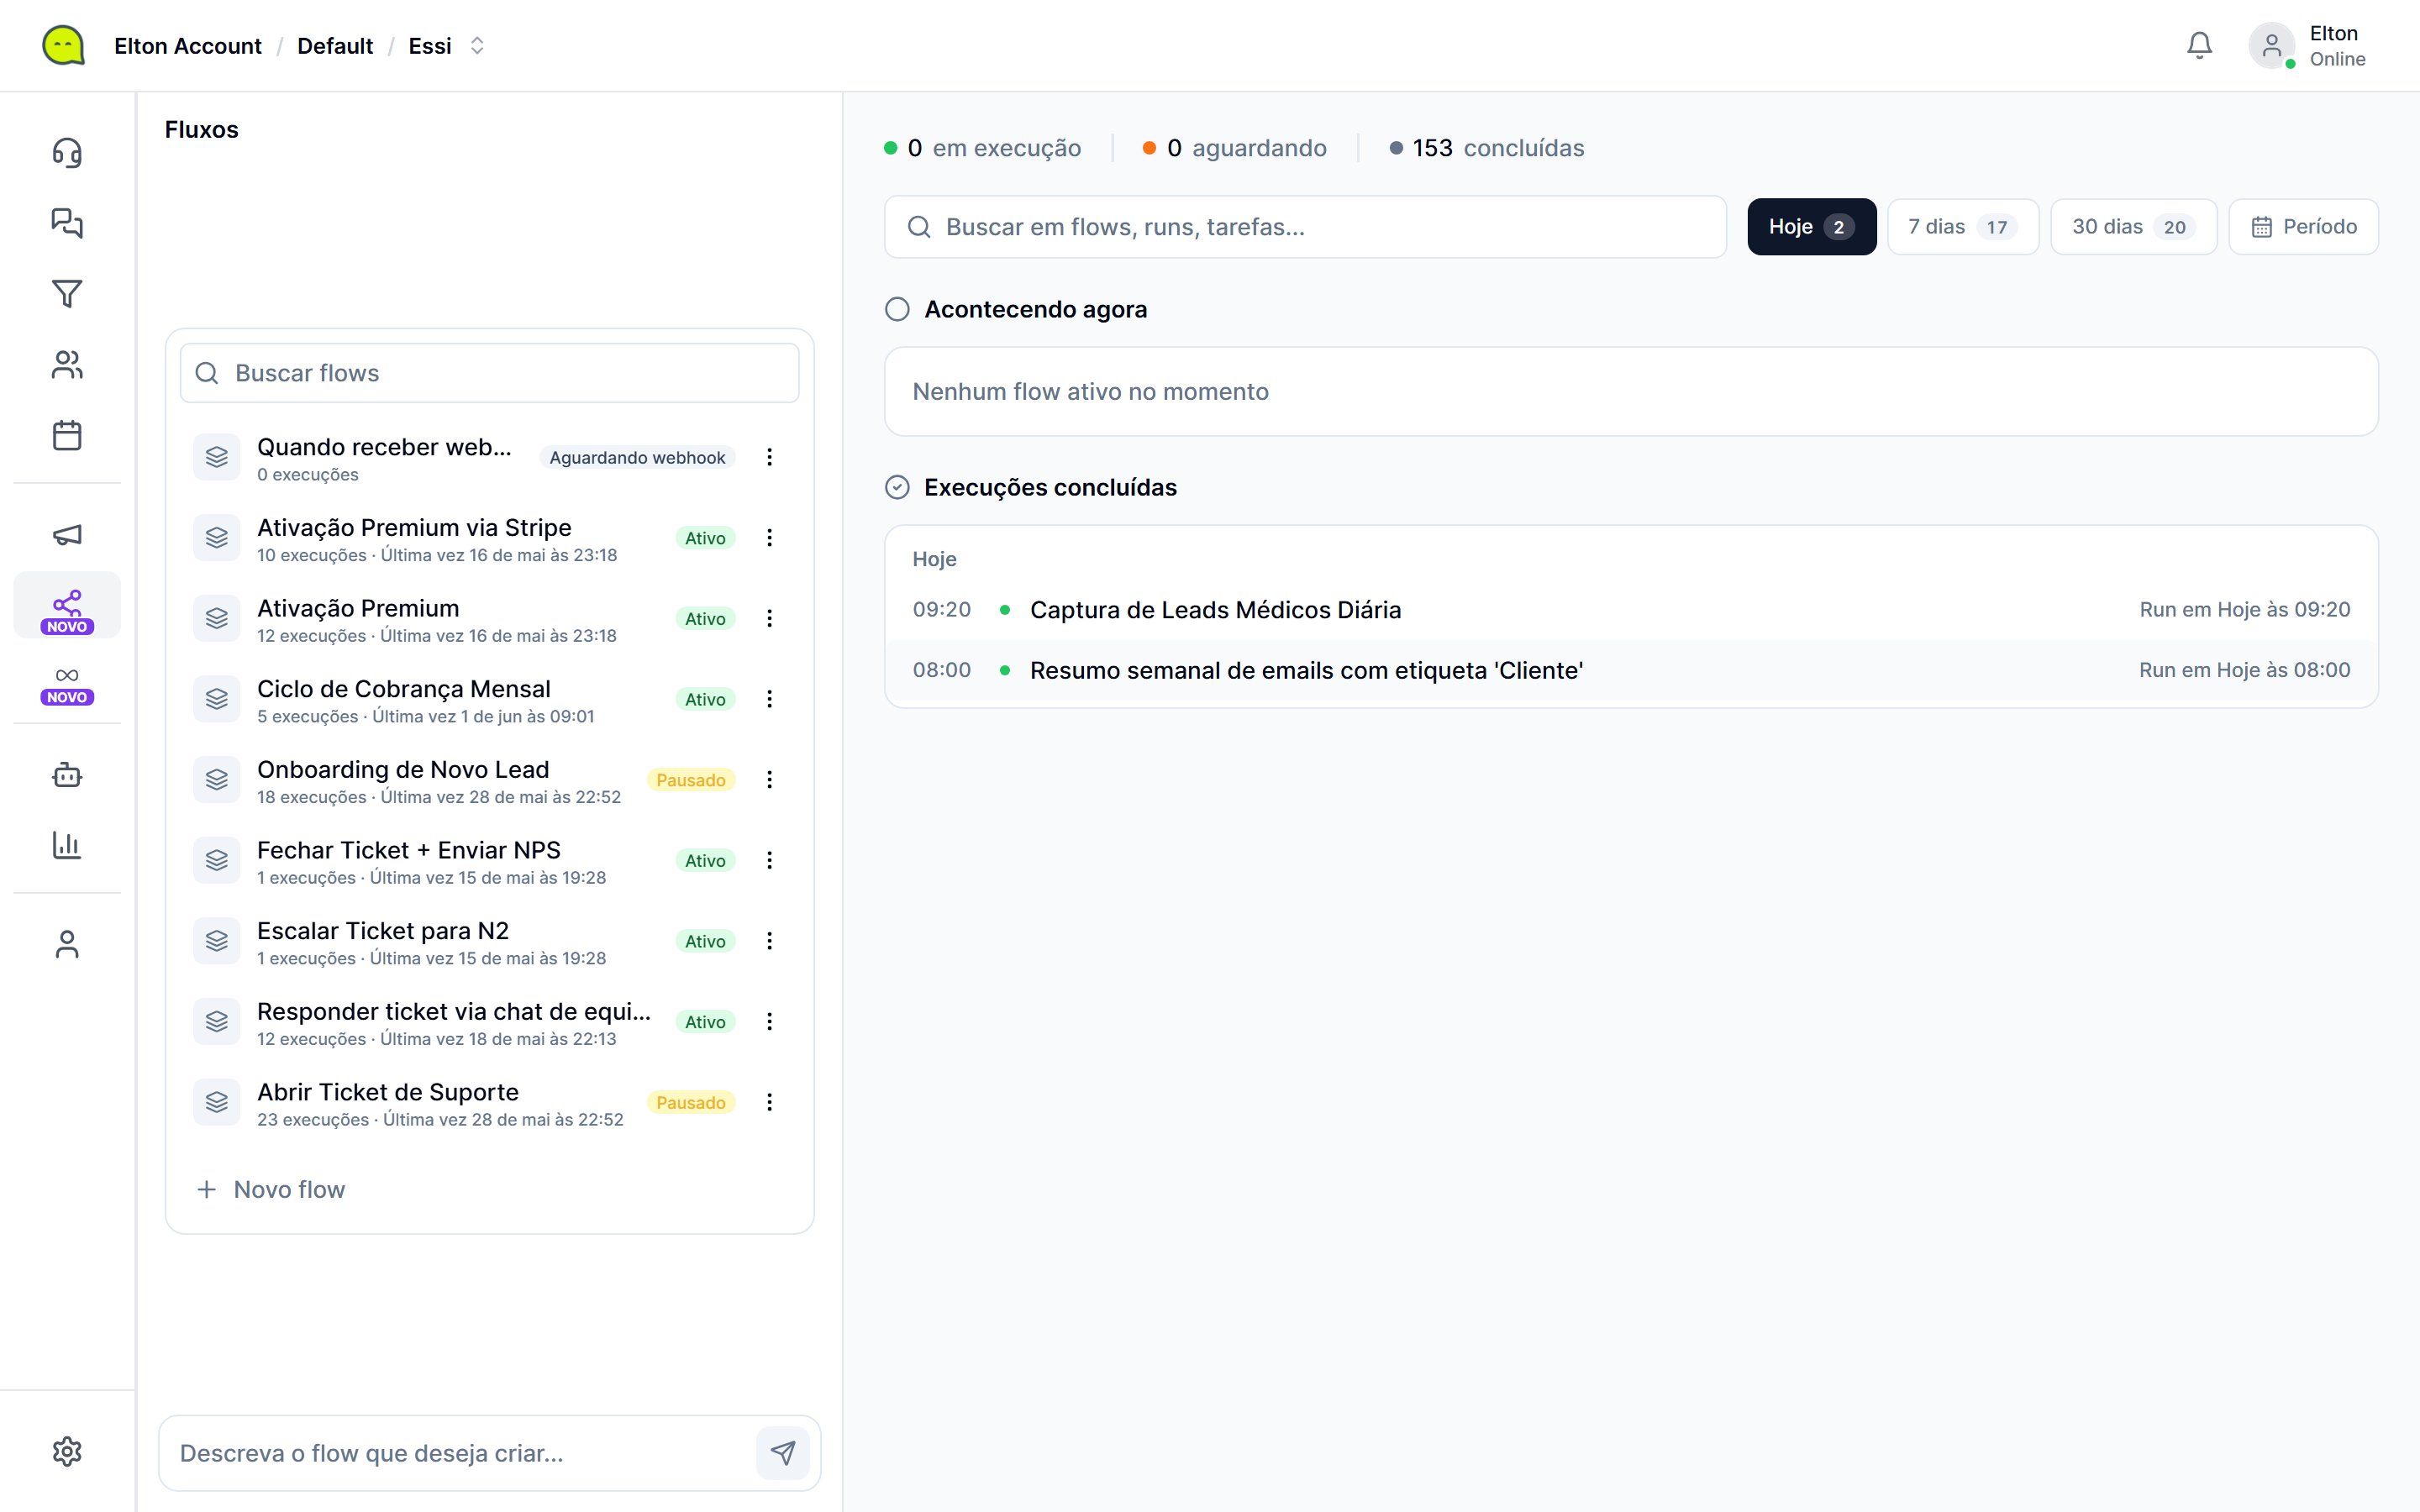Open conversations chat bubbles icon
2420x1512 pixels.
point(67,223)
